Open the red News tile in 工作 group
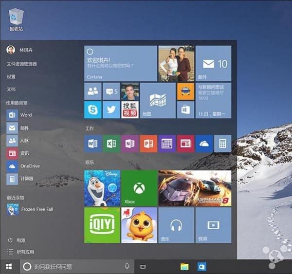The height and width of the screenshot is (274, 292). (185, 144)
